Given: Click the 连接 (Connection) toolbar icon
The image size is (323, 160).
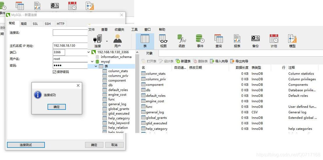Looking at the screenshot, I should pos(98,41).
